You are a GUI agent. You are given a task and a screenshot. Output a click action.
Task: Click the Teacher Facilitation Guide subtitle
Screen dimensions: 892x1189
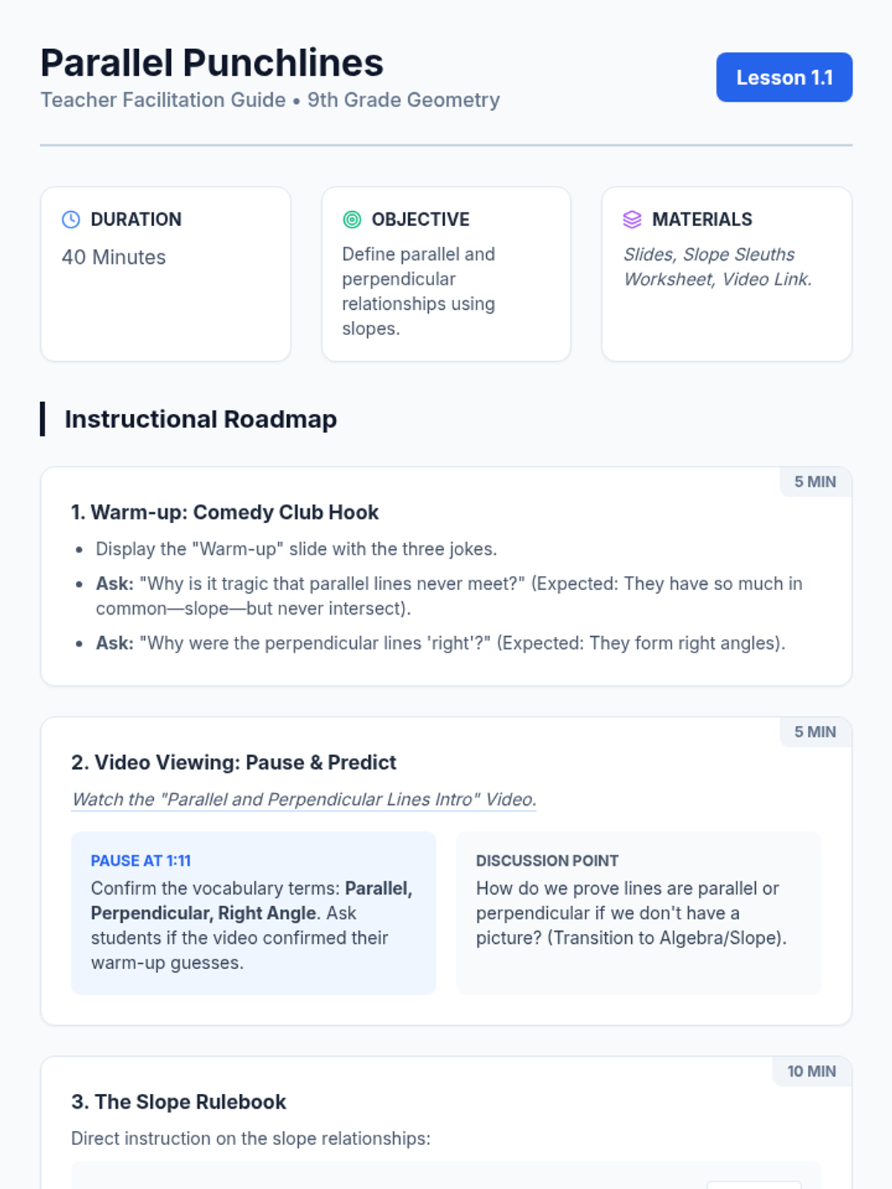(163, 100)
